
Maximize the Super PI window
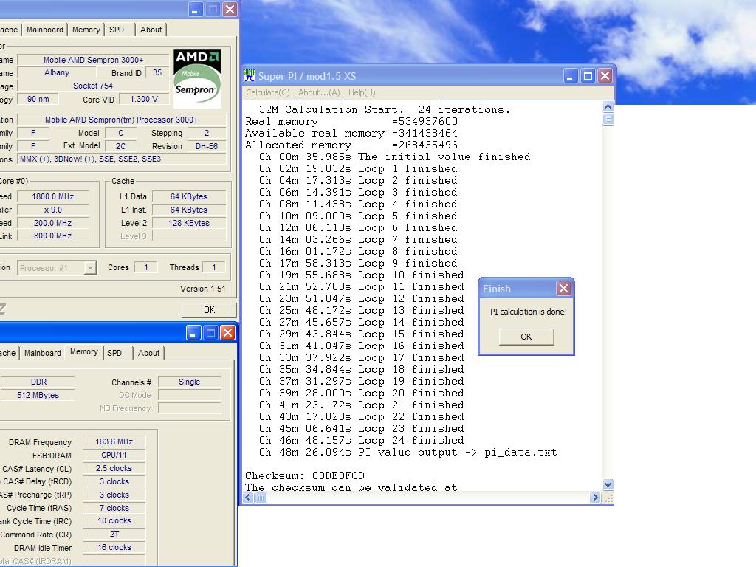[x=588, y=76]
